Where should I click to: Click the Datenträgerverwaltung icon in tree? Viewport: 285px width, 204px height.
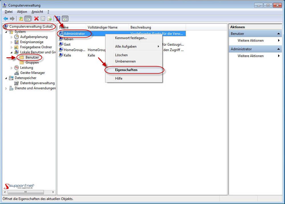click(17, 83)
